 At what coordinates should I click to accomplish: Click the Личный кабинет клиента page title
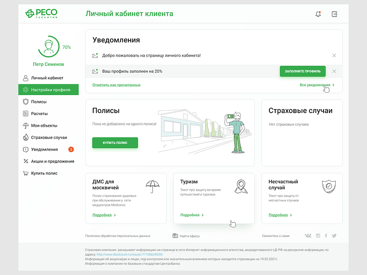tap(129, 14)
